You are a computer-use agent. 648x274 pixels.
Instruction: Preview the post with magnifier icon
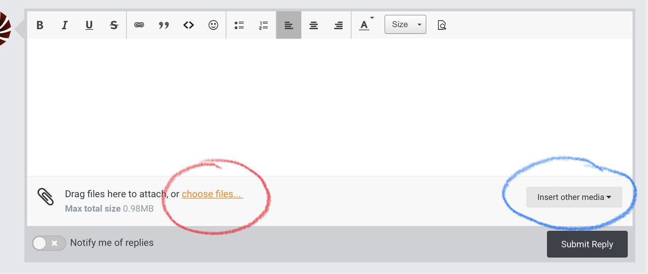tap(441, 25)
